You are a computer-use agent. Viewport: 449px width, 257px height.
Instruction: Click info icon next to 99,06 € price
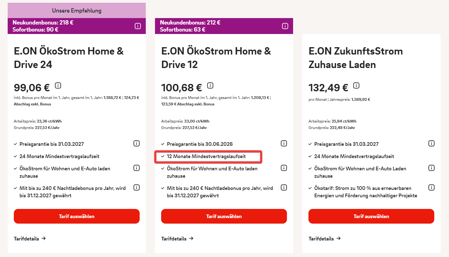pyautogui.click(x=58, y=85)
